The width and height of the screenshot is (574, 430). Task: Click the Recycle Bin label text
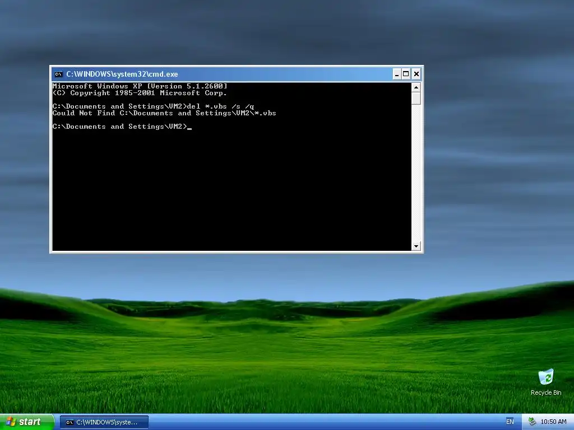point(546,392)
